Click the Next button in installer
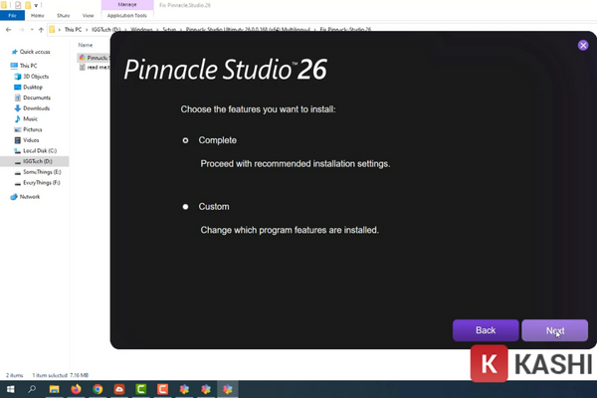This screenshot has width=597, height=398. click(x=554, y=330)
